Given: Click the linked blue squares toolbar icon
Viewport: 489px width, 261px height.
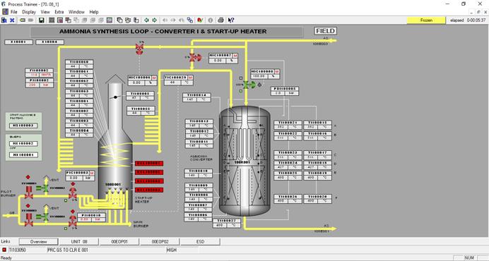Looking at the screenshot, I should [189, 20].
